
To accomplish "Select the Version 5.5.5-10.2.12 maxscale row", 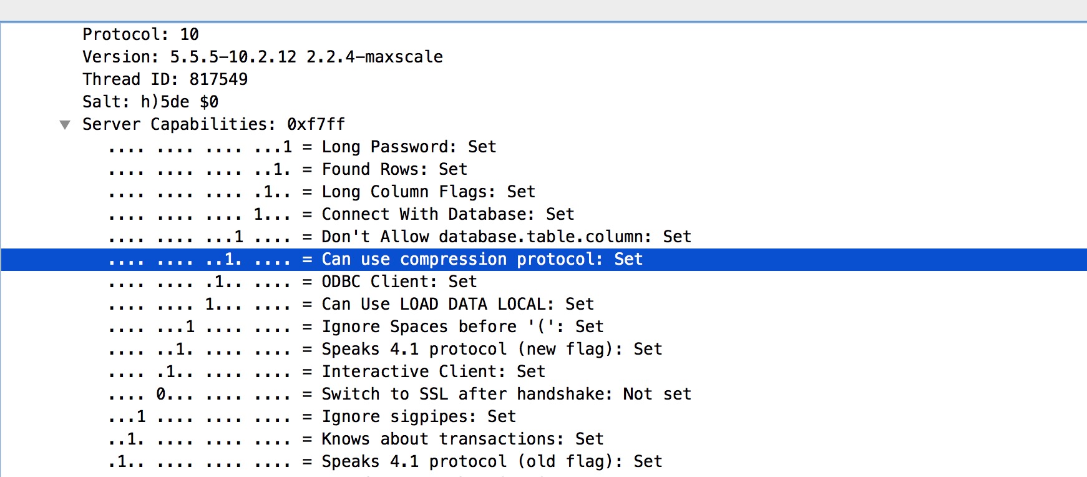I will (x=262, y=57).
